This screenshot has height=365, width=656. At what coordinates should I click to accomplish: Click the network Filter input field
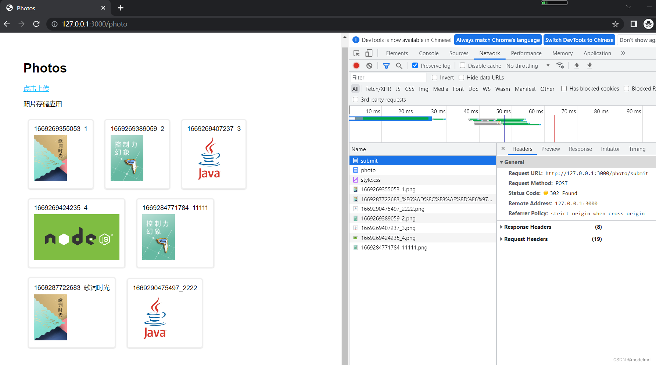[388, 78]
